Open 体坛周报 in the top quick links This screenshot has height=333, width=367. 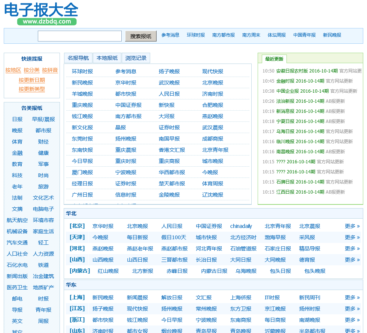pyautogui.click(x=277, y=35)
